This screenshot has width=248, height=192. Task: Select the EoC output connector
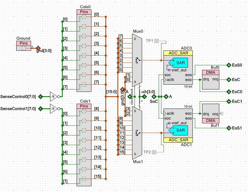click(x=229, y=80)
